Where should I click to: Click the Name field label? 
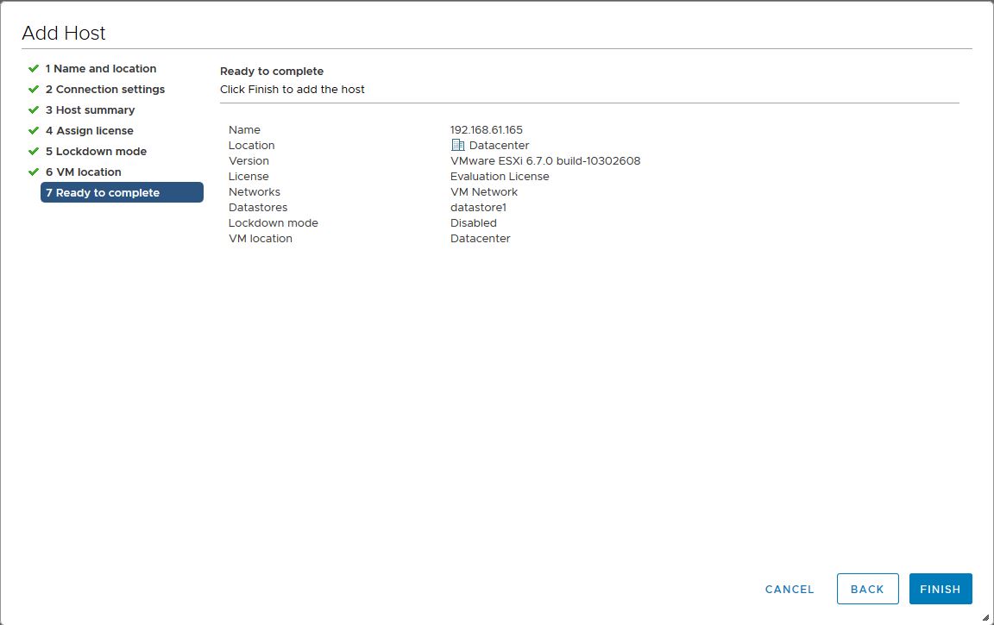coord(244,130)
